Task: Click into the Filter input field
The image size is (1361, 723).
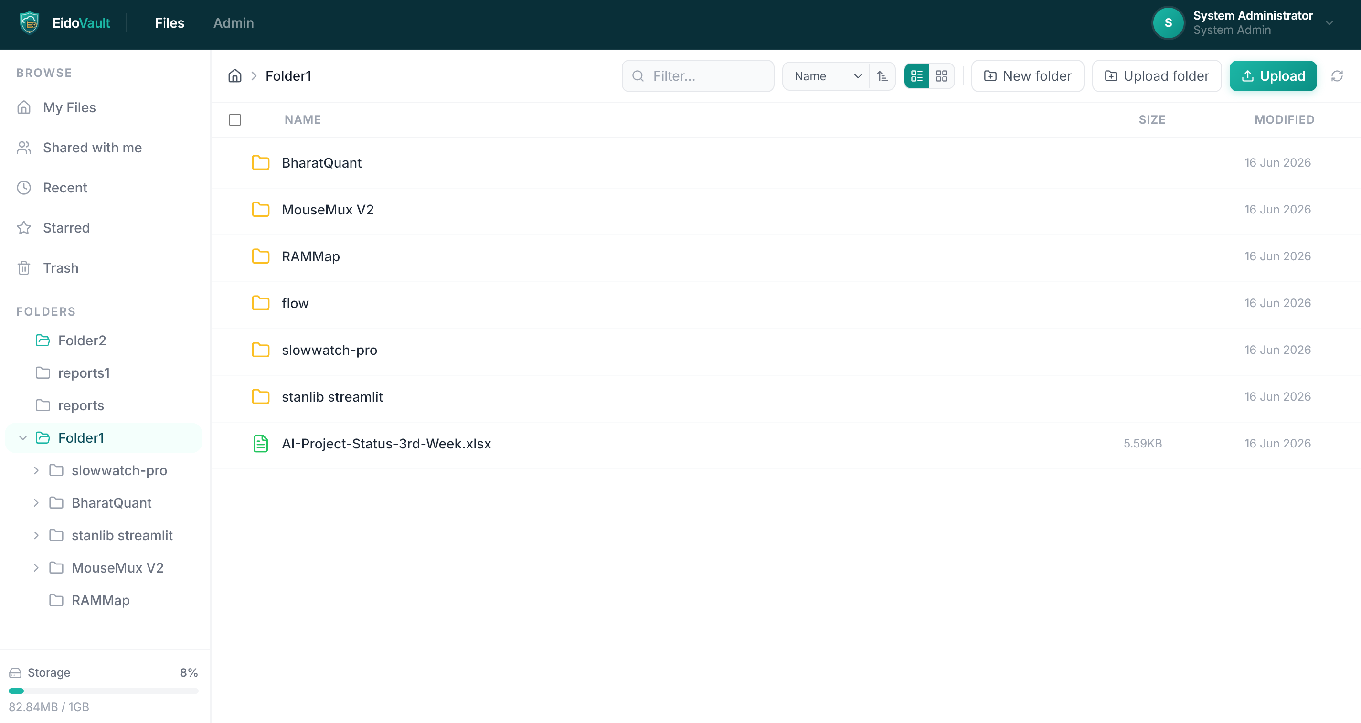Action: click(x=698, y=76)
